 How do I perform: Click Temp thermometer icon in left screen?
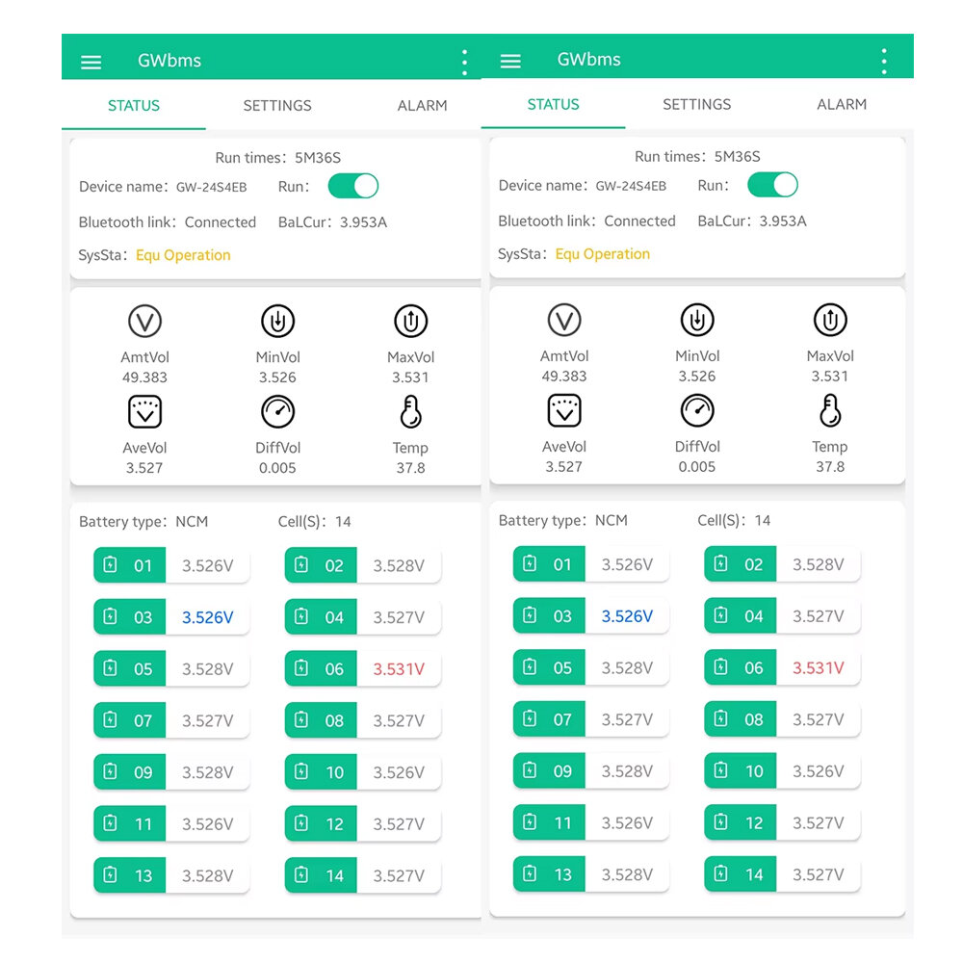coord(411,411)
